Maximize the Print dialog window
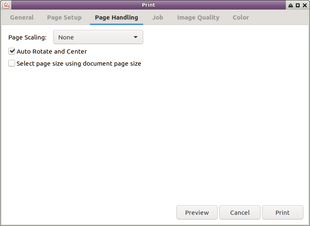 (x=298, y=5)
